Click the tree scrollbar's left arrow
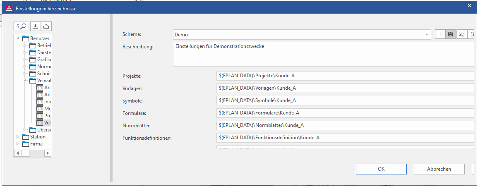This screenshot has width=478, height=186. click(x=18, y=153)
